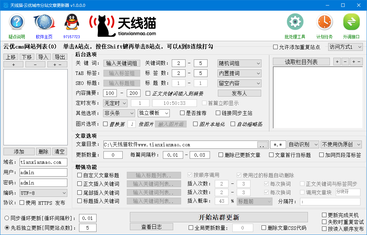367x235 pixels.
Task: Open the 无定时 schedule dropdown
Action: [x=115, y=103]
